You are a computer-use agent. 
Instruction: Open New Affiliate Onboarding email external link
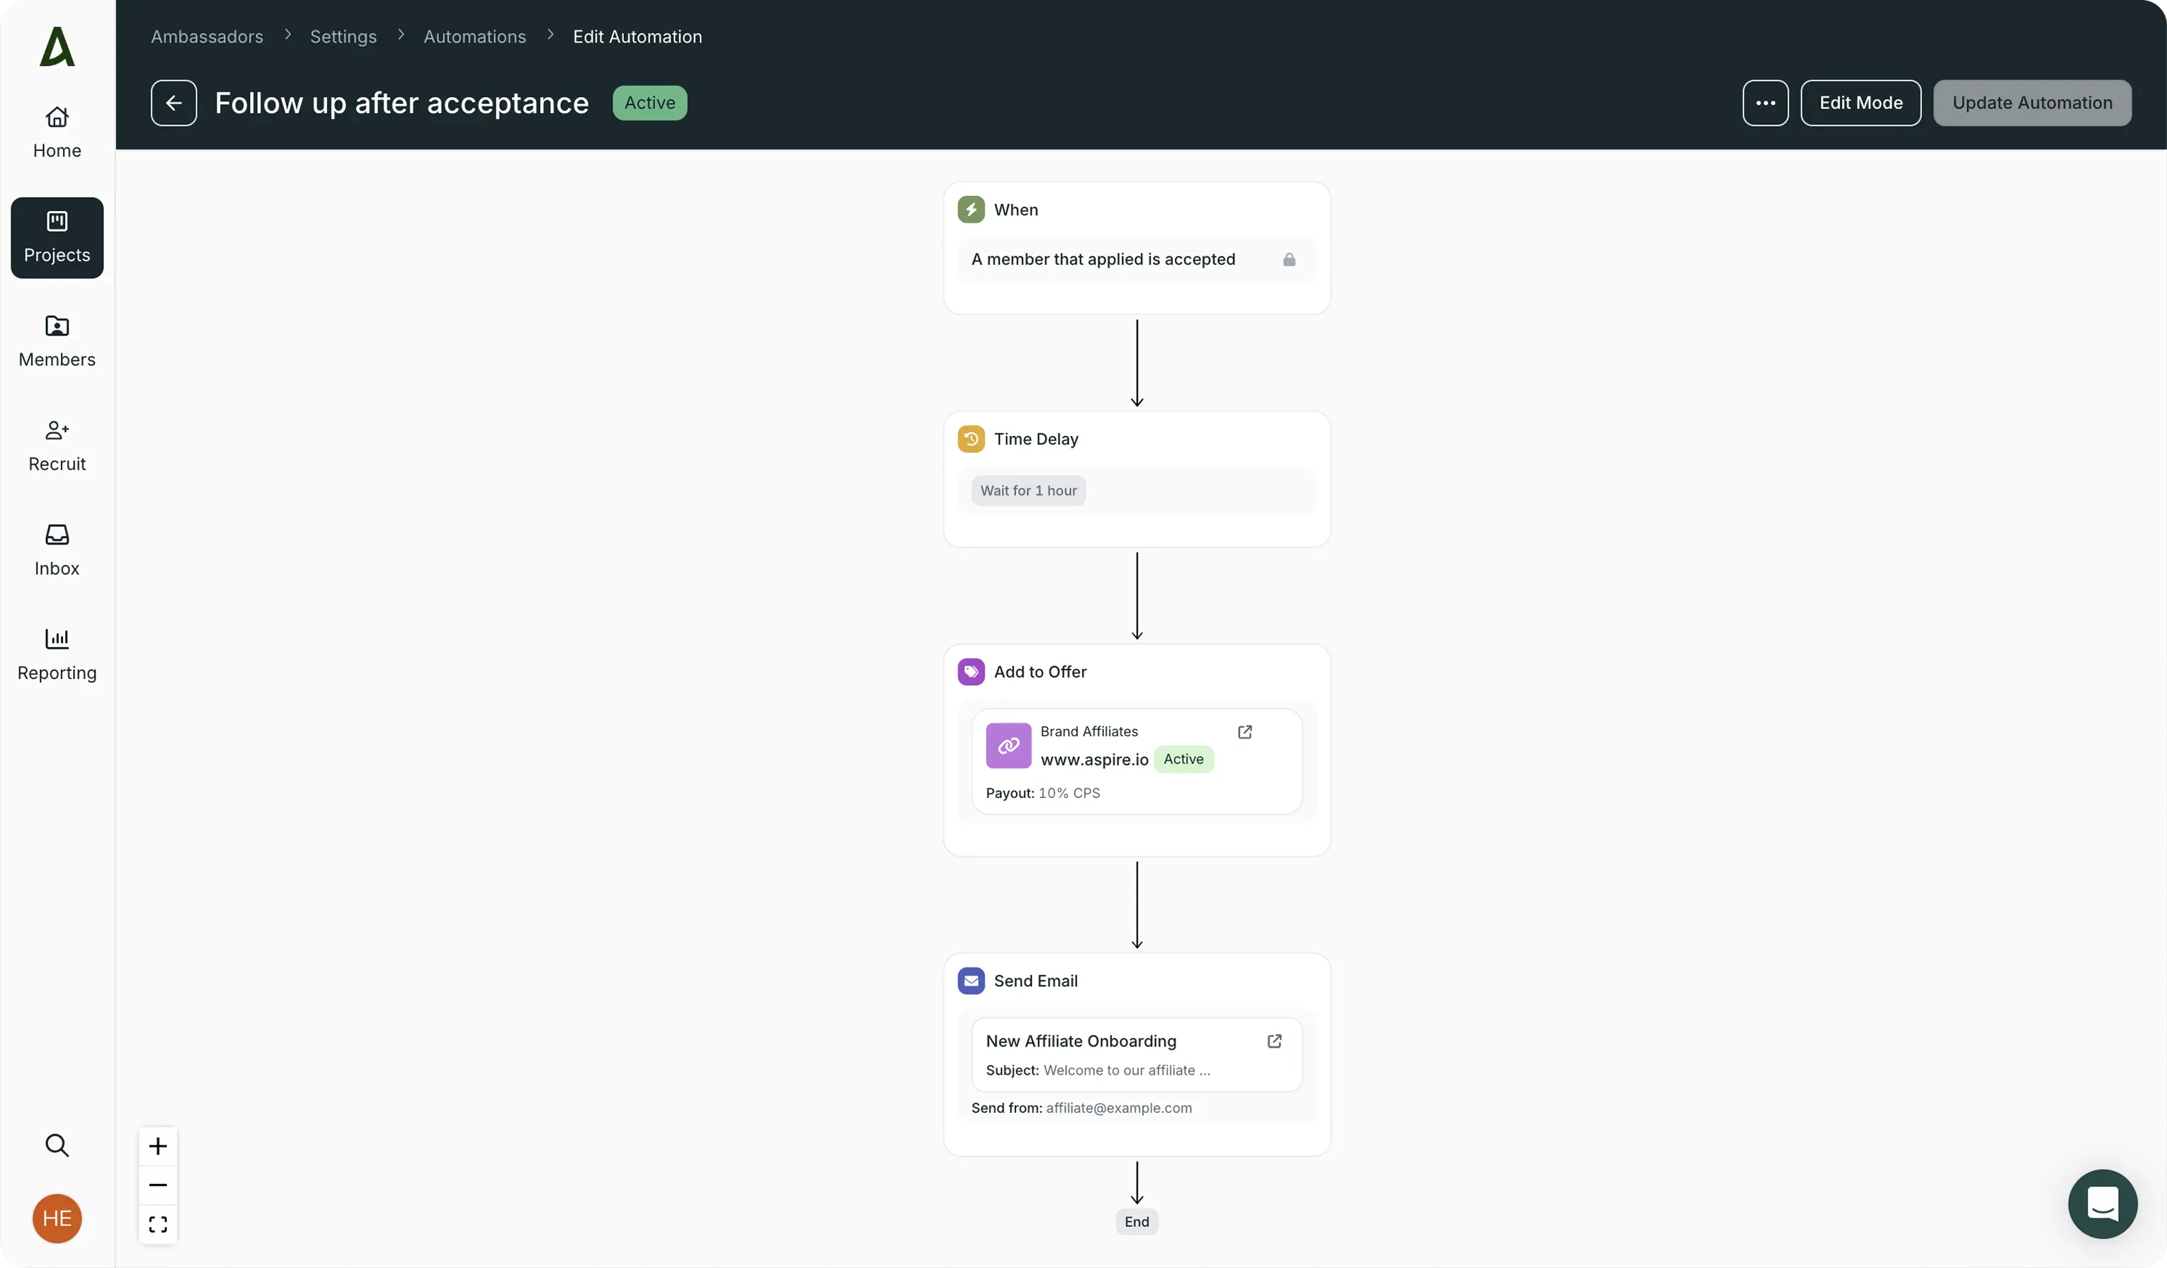[1275, 1041]
